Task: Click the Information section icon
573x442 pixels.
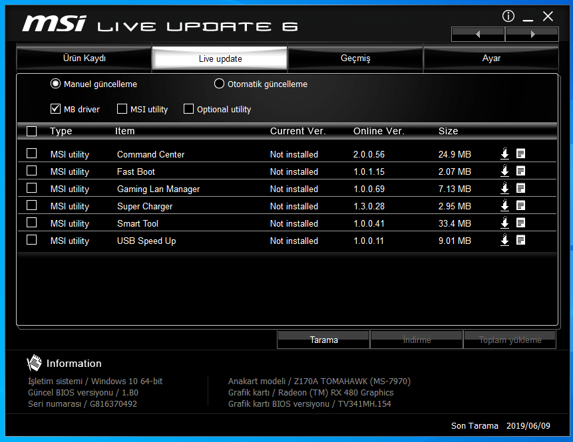Action: click(x=35, y=363)
